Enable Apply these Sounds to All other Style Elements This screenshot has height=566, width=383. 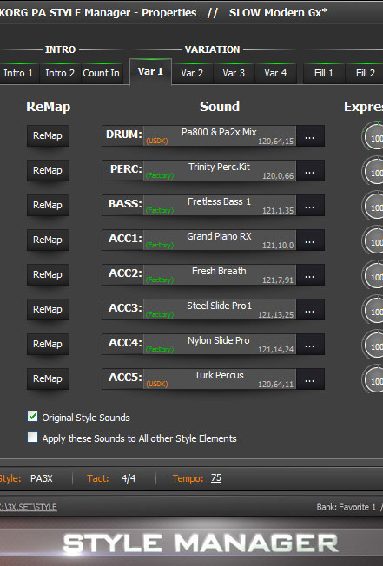click(32, 438)
